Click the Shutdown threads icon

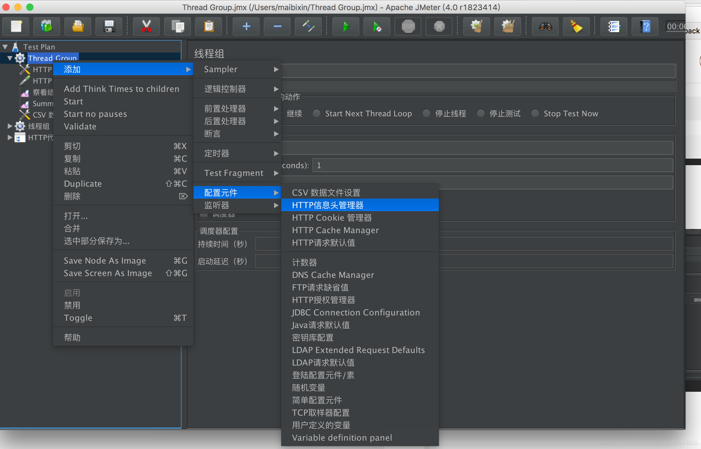[439, 27]
